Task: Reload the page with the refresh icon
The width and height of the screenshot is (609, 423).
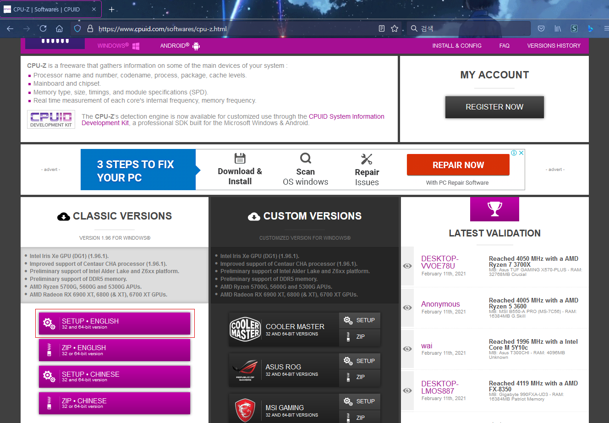Action: [43, 28]
